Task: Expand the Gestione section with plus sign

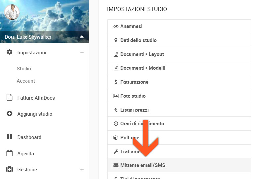Action: [82, 169]
